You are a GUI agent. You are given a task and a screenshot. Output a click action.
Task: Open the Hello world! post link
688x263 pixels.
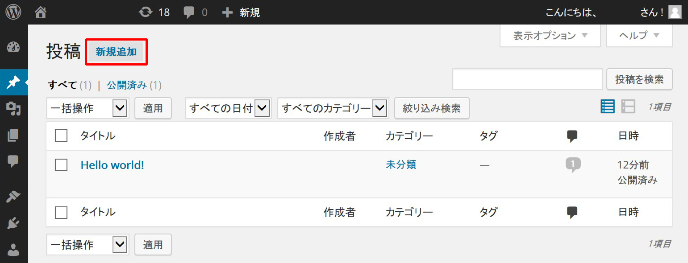click(113, 165)
